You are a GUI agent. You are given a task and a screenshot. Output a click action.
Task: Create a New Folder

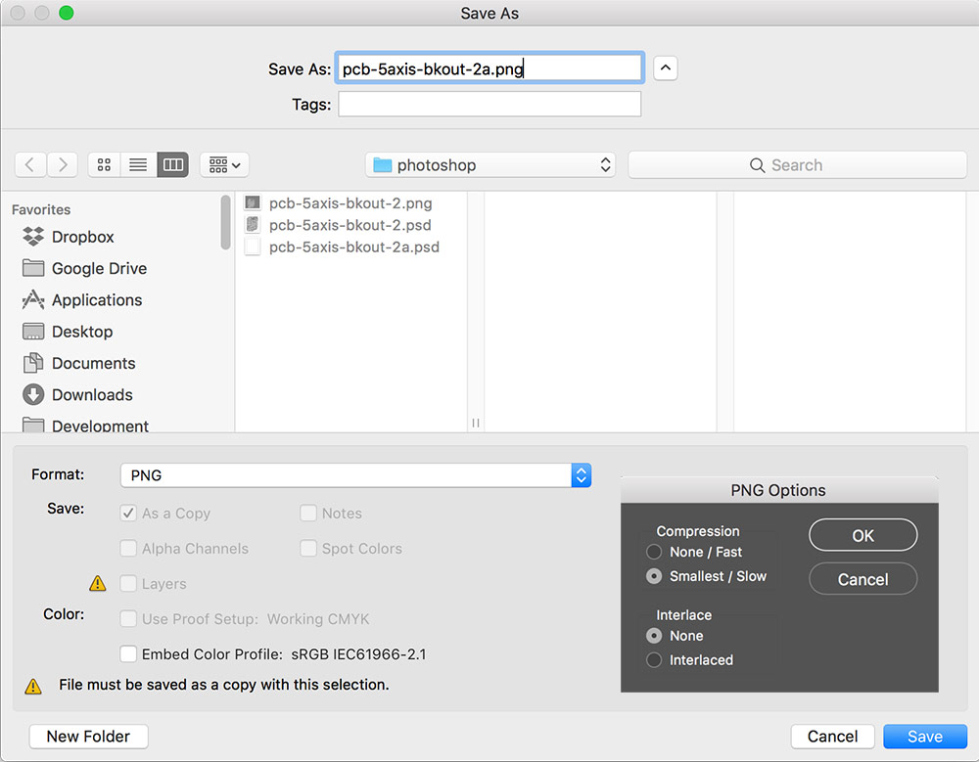click(88, 736)
